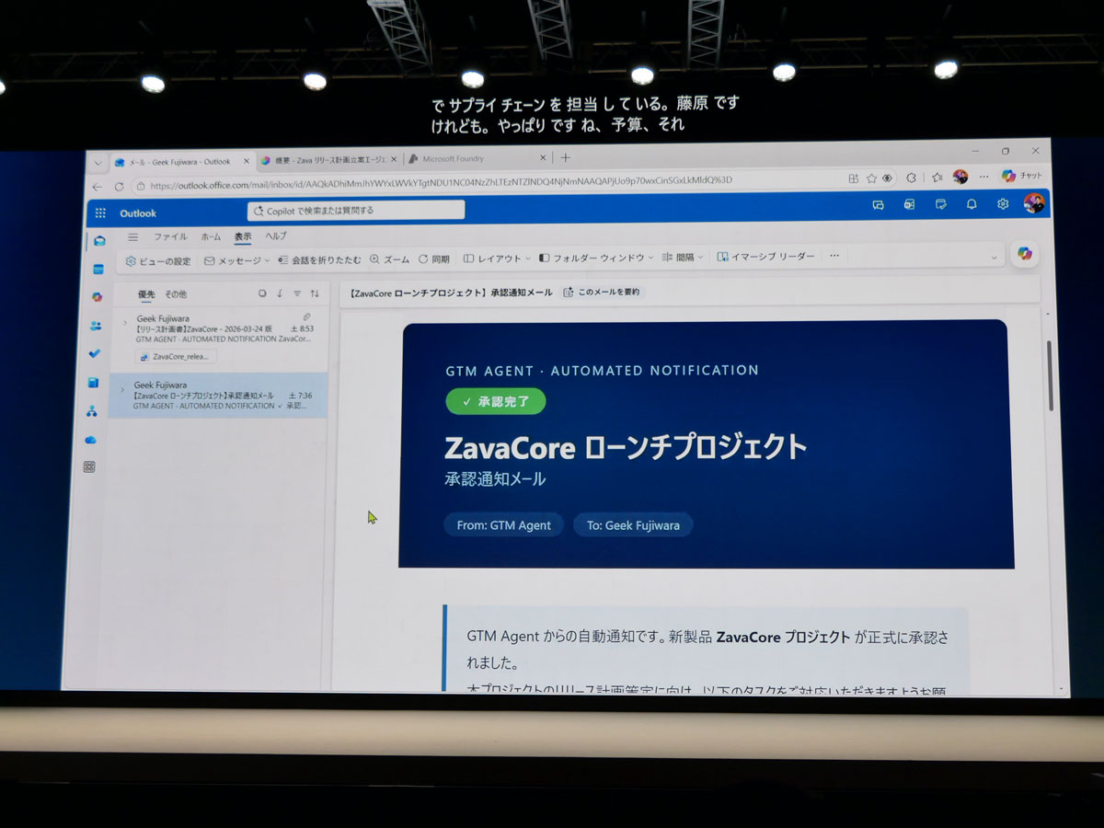Open the browser favorites list icon
This screenshot has width=1104, height=828.
point(937,178)
